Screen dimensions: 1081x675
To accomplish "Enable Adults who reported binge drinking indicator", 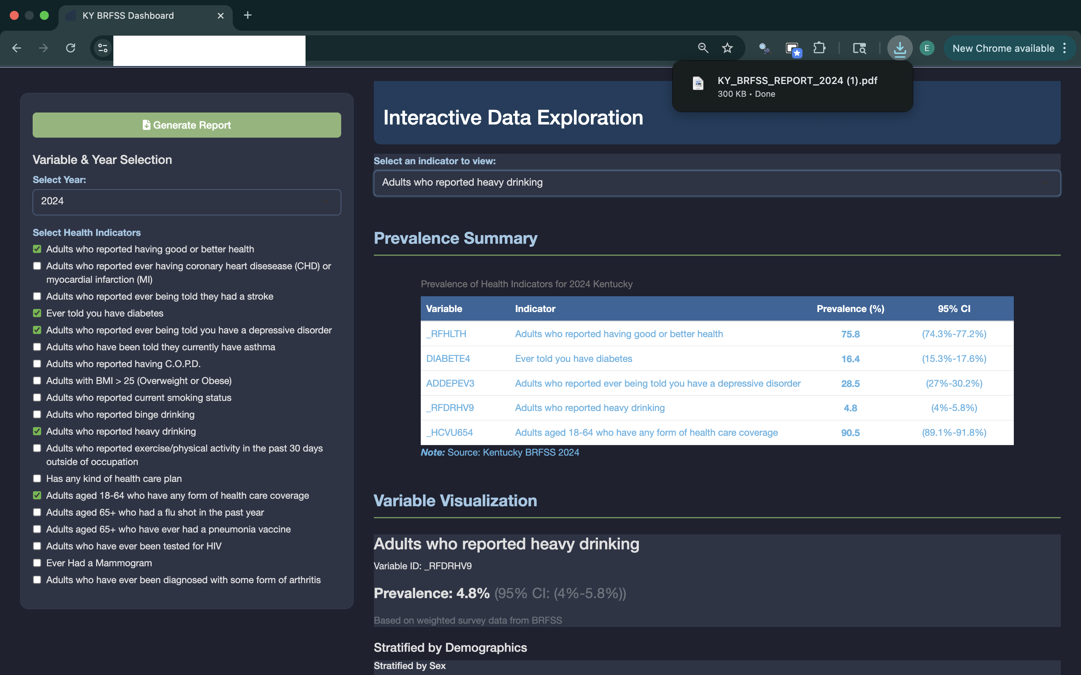I will [38, 414].
